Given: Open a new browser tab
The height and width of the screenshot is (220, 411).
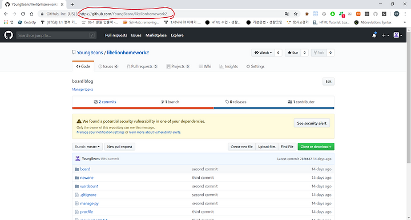Looking at the screenshot, I should coord(72,4).
